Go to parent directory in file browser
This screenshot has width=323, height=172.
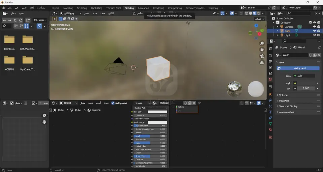pyautogui.click(x=15, y=20)
